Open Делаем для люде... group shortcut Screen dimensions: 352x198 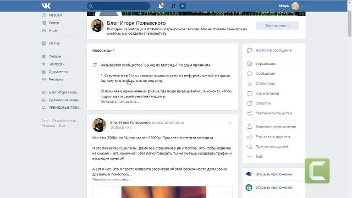click(64, 100)
